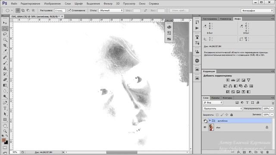Toggle the lock all padlock icon
Viewport: 276px width, 155px height.
click(232, 115)
